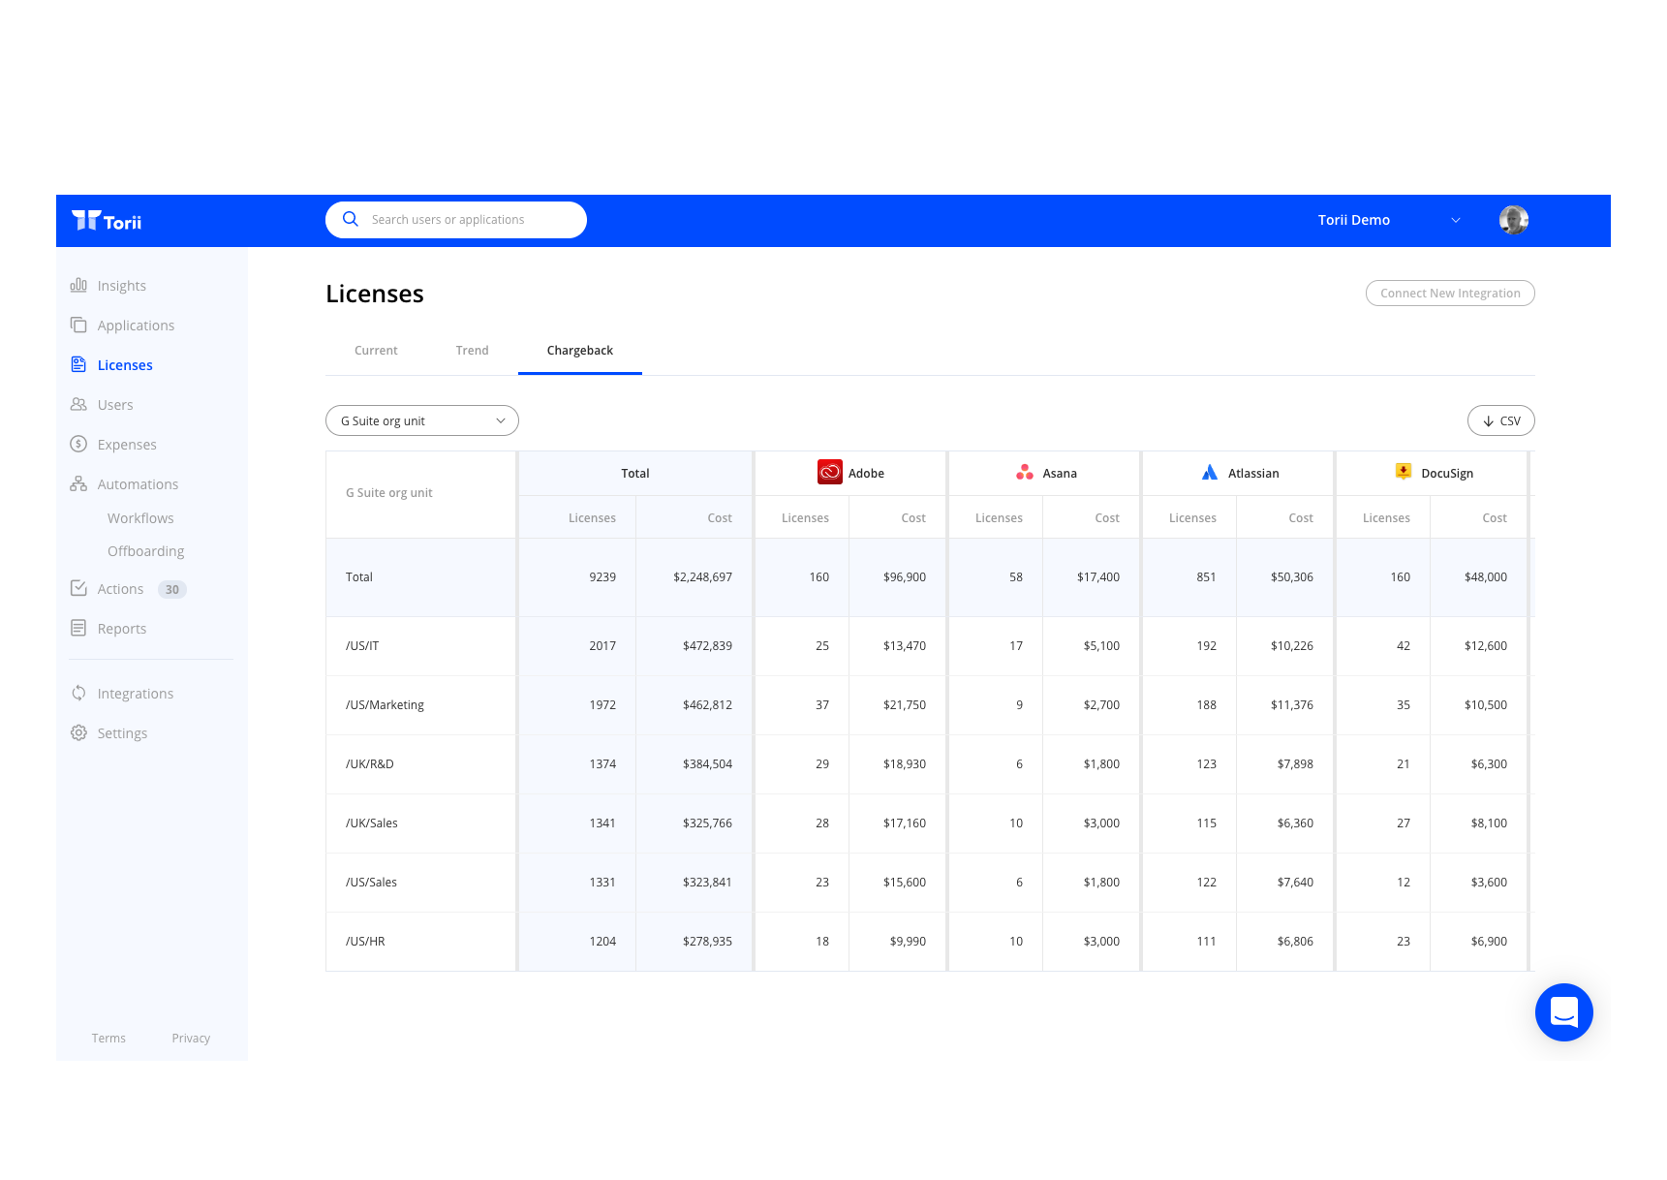The width and height of the screenshot is (1667, 1180).
Task: Open the Terms link
Action: [108, 1038]
